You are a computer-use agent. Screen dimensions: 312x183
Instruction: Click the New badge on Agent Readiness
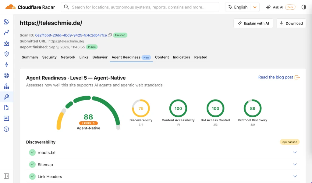[x=146, y=57]
